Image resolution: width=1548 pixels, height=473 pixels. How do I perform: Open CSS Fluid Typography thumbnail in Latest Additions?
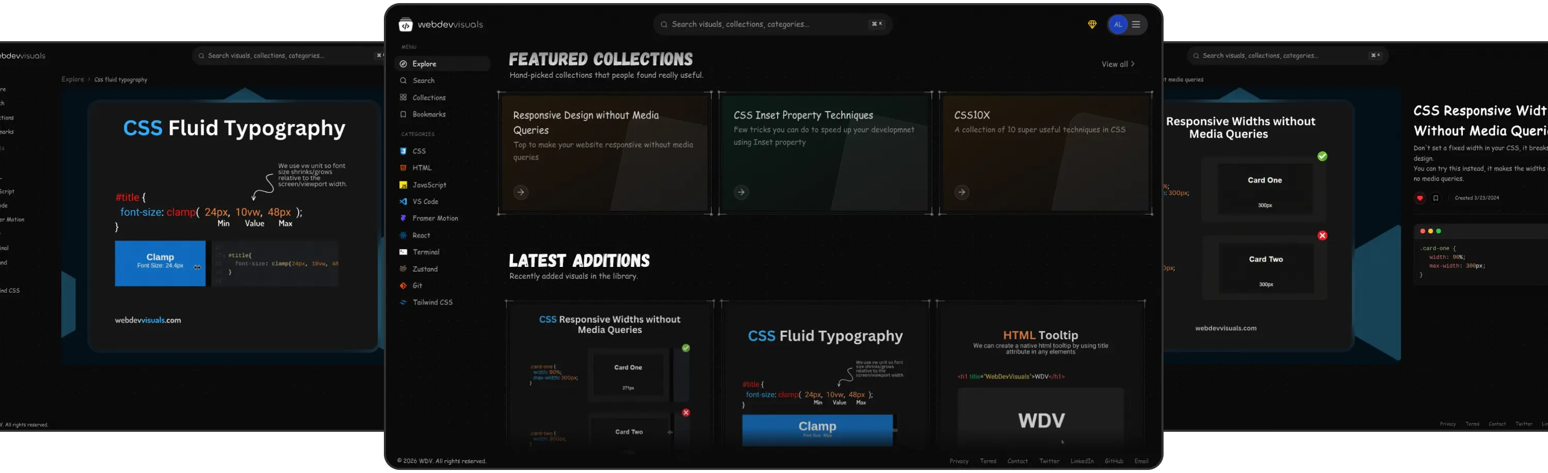pos(825,375)
